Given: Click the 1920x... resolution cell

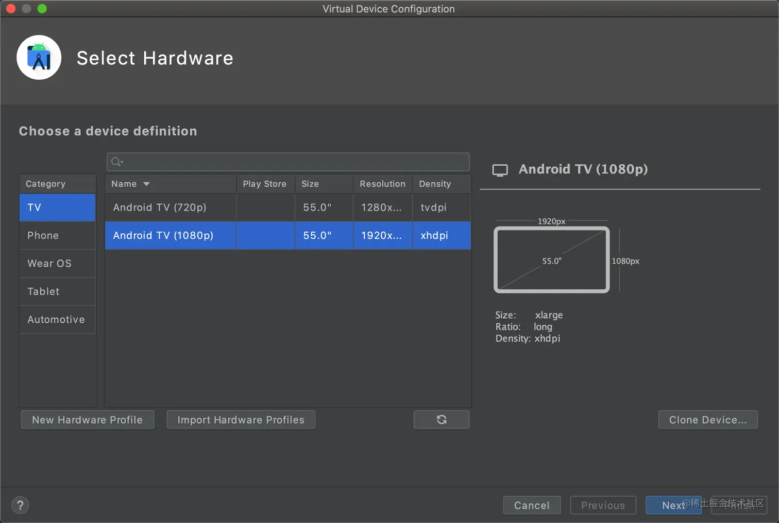Looking at the screenshot, I should click(x=383, y=235).
